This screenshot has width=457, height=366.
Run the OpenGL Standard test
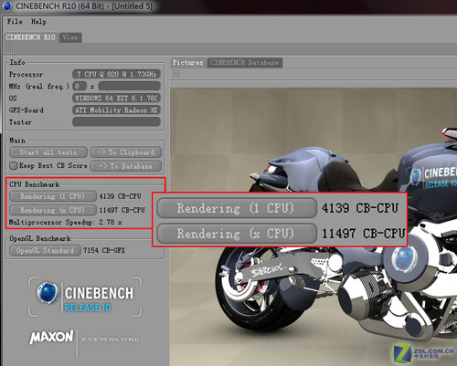point(45,250)
